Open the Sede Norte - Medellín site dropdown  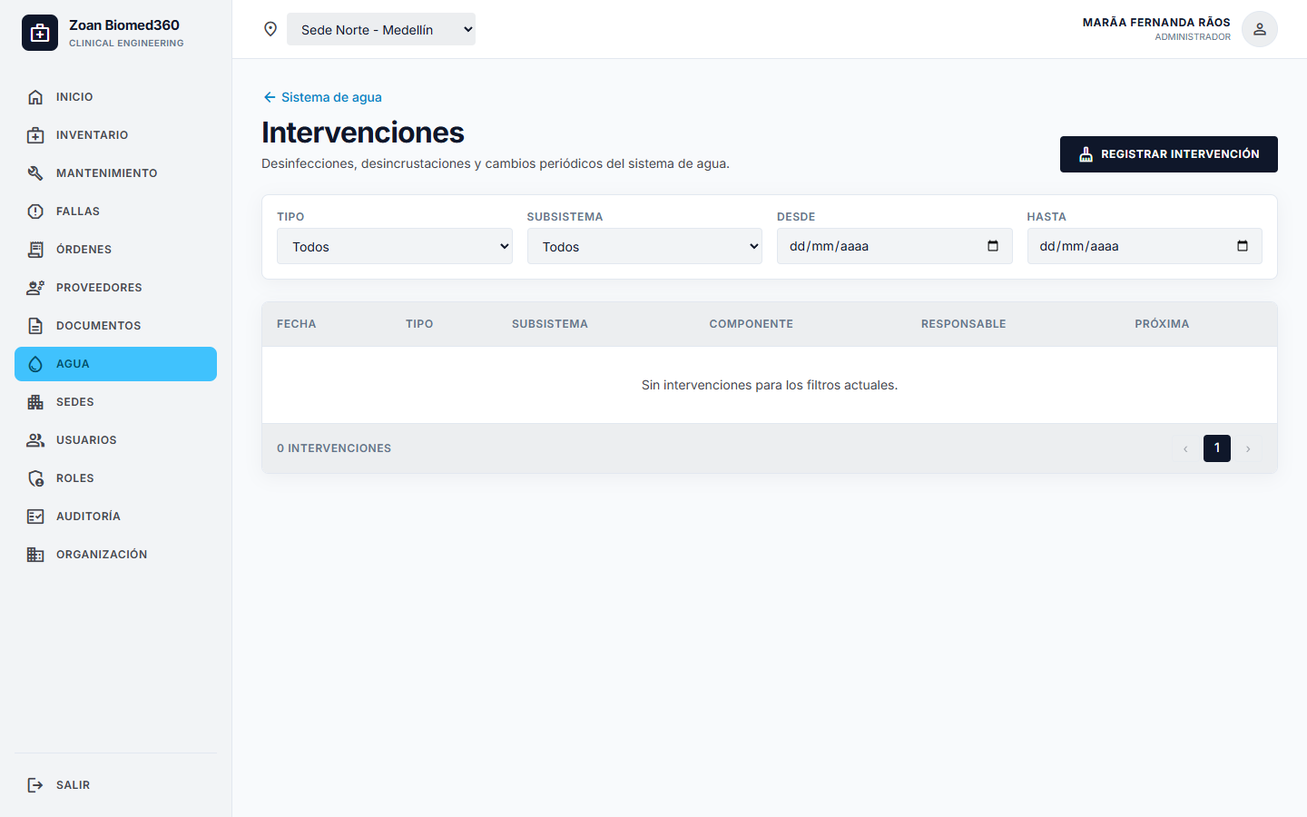tap(381, 29)
